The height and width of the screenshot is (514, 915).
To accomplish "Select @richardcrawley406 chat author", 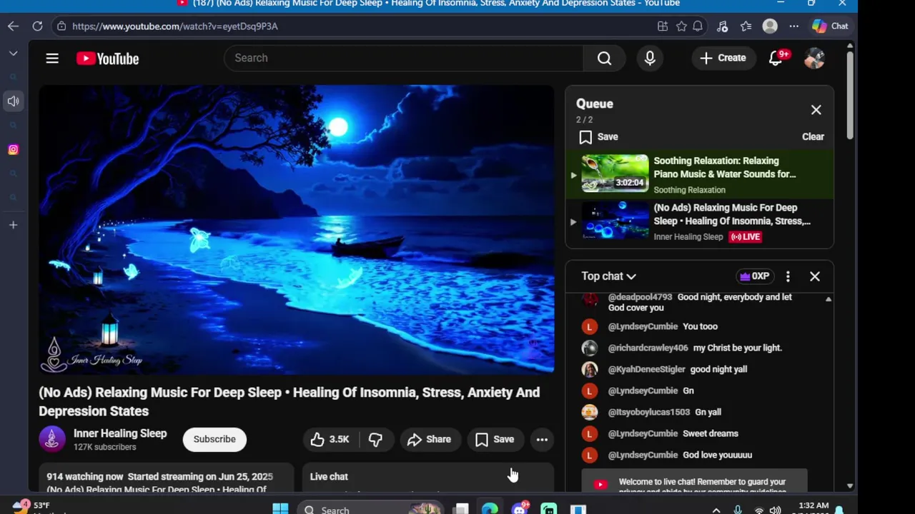I will click(x=648, y=348).
